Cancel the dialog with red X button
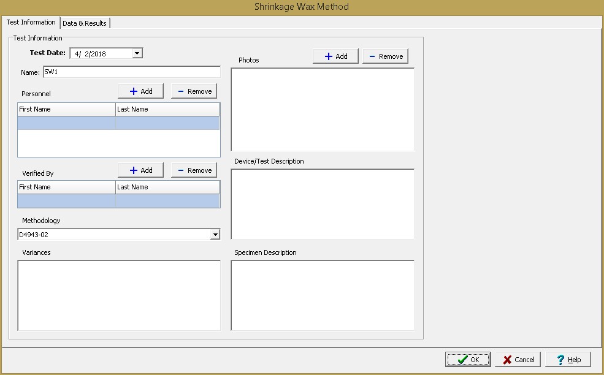 pos(518,360)
